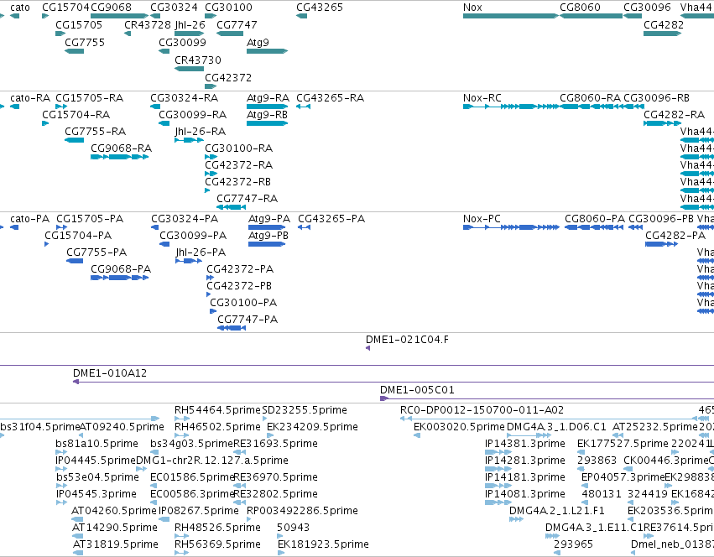Click the Atg9-RB transcript bar
The height and width of the screenshot is (557, 714).
point(268,123)
